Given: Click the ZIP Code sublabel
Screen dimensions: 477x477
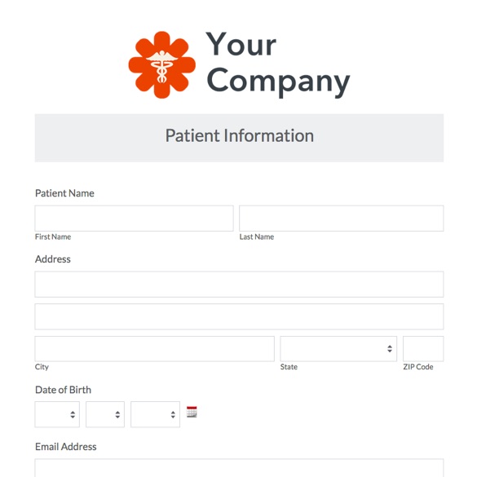Looking at the screenshot, I should coord(418,367).
